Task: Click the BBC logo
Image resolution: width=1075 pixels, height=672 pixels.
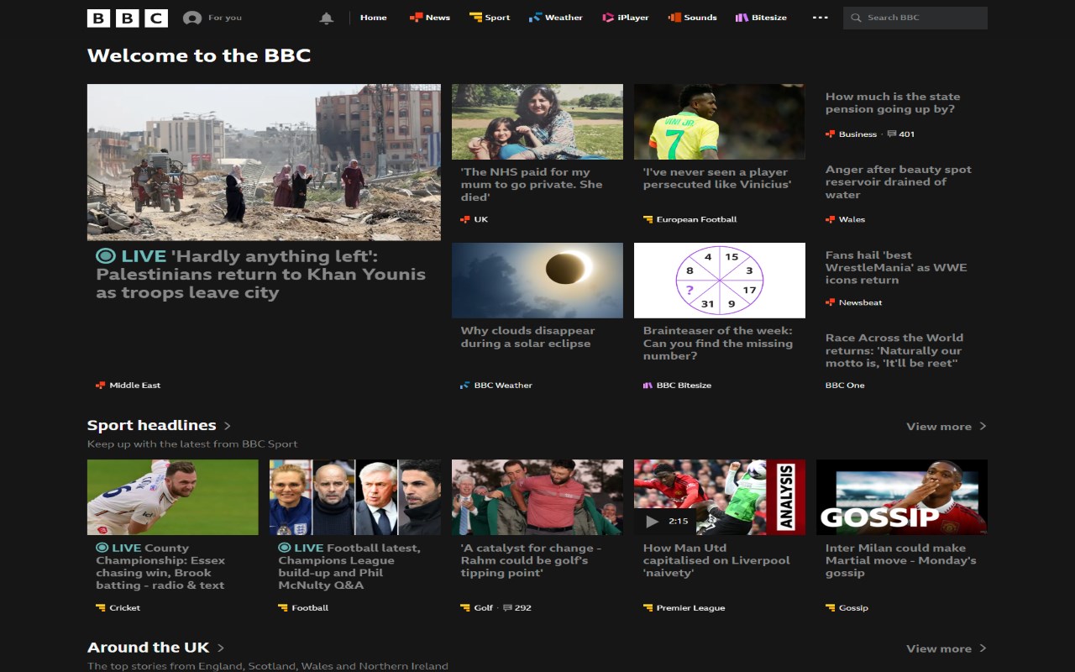Action: tap(128, 18)
